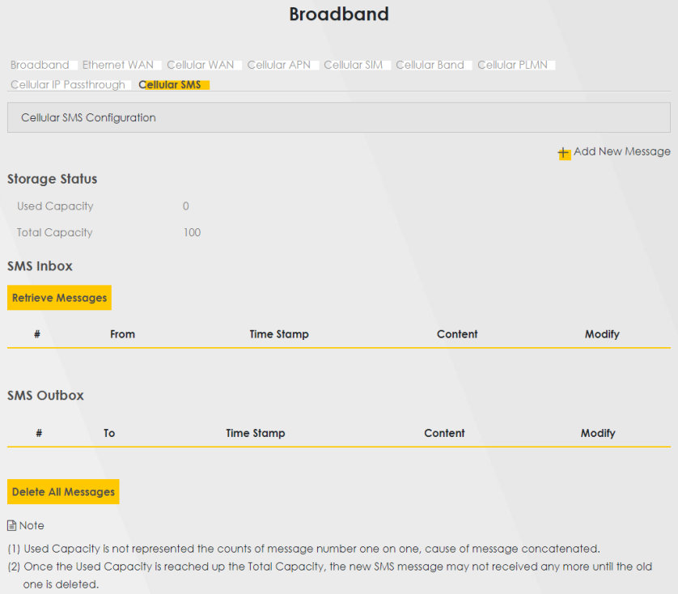Click the plus icon for Add New Message

[564, 153]
